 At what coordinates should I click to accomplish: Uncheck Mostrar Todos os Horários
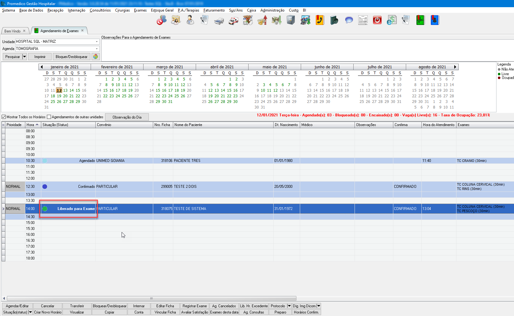point(4,117)
